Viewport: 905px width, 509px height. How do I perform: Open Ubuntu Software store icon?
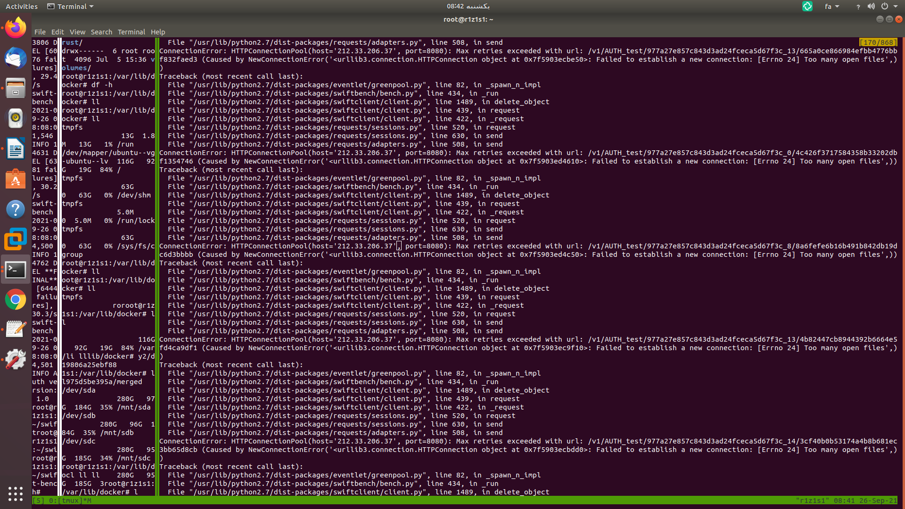[x=16, y=180]
